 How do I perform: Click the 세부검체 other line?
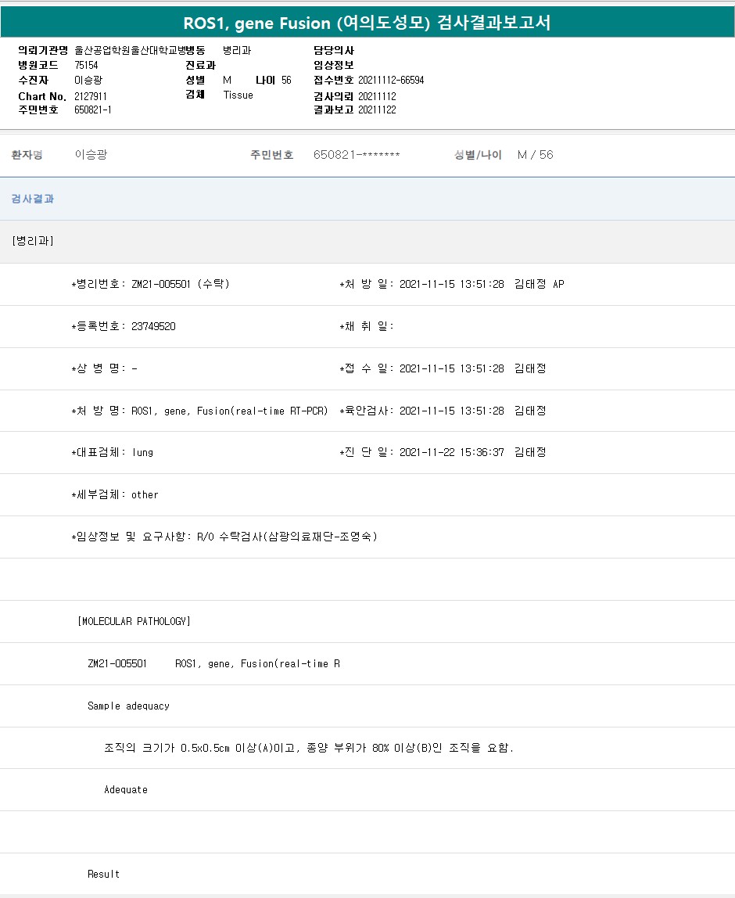click(114, 495)
